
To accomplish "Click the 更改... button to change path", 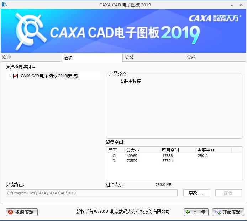I will pos(196,193).
